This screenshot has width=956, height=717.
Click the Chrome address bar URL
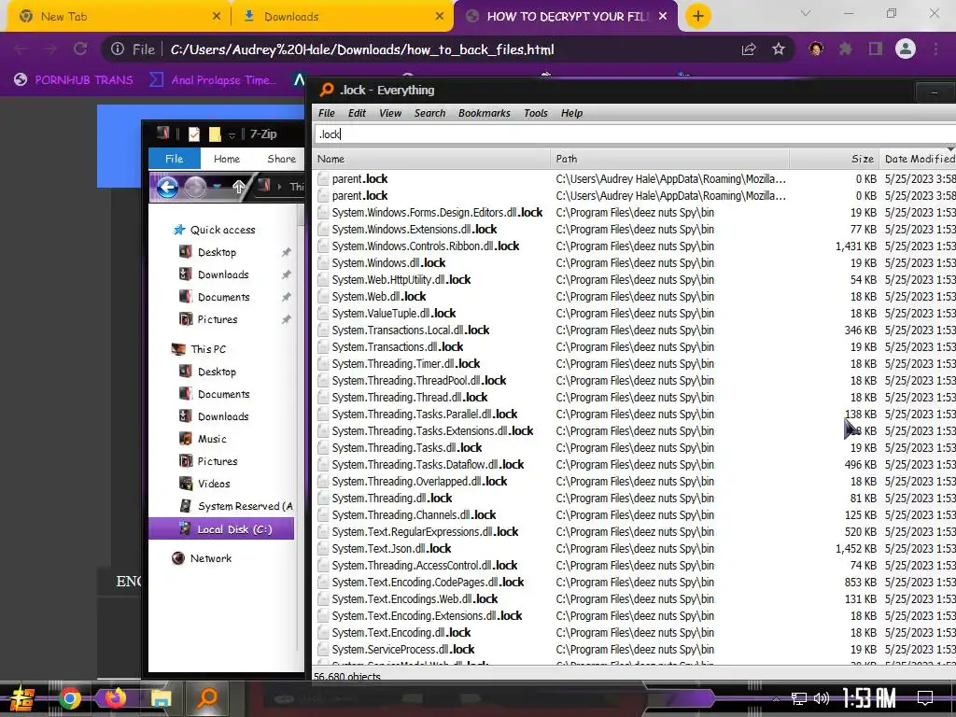pos(362,49)
